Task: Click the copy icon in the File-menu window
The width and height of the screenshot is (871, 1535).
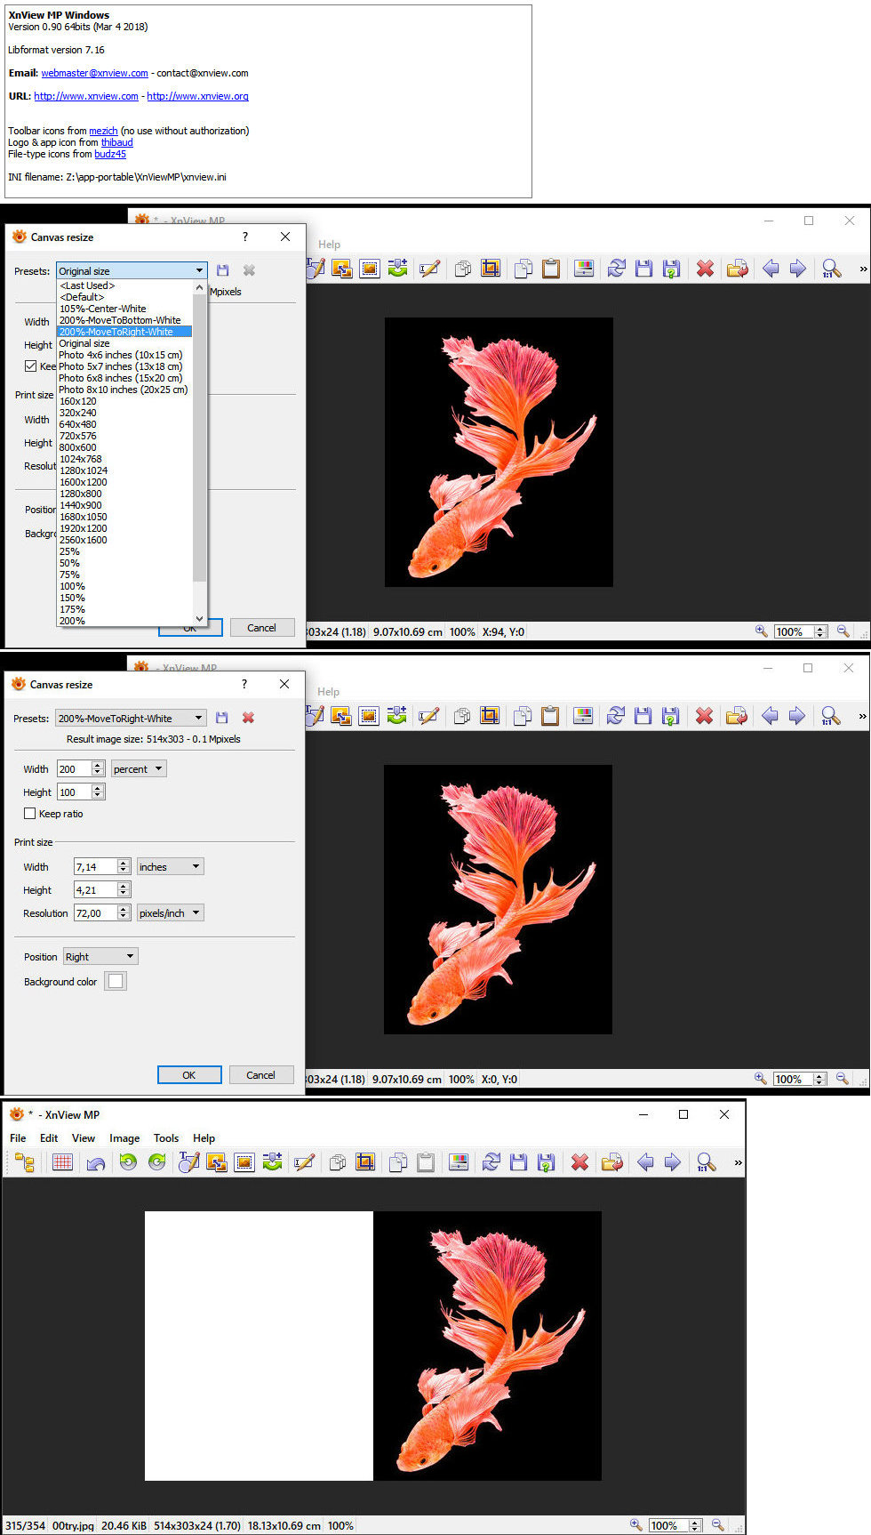Action: 398,1162
